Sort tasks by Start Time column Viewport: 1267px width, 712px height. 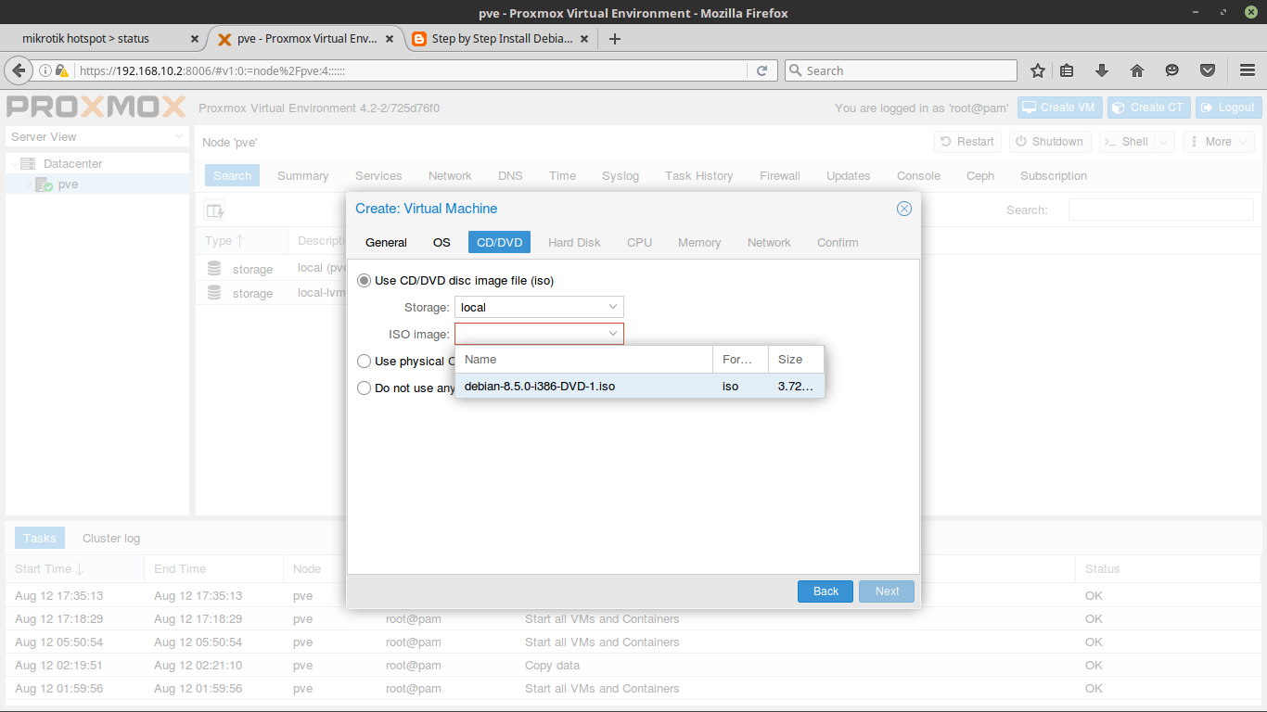75,568
